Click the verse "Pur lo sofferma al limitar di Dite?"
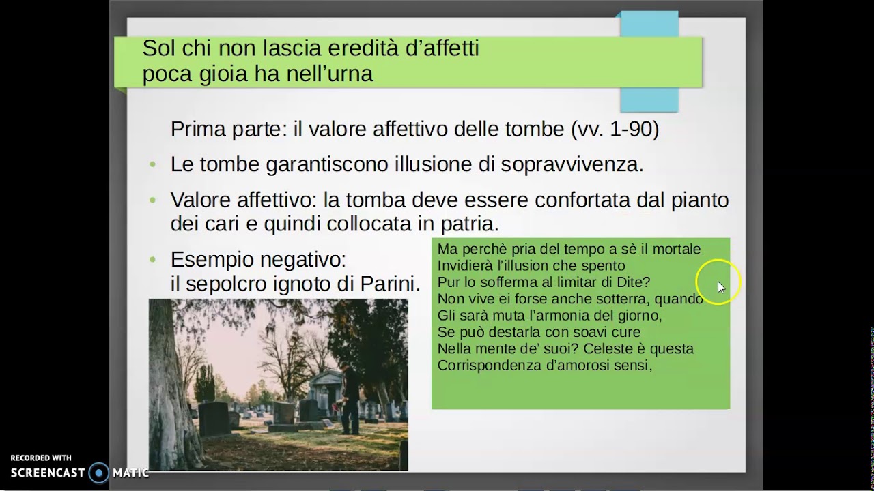This screenshot has width=874, height=491. click(544, 282)
